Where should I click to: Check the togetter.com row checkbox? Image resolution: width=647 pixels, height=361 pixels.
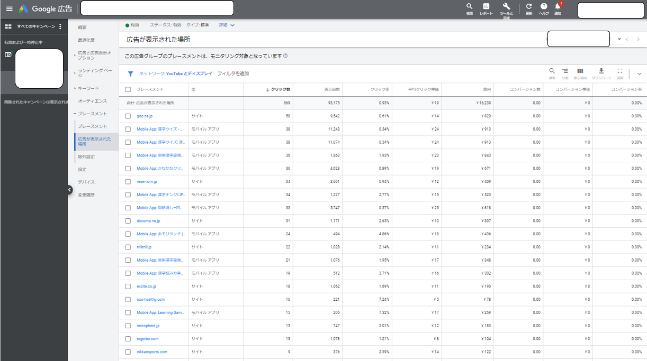click(x=128, y=339)
